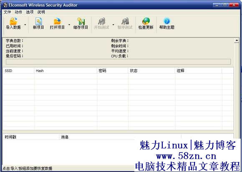This screenshot has width=242, height=172.
Task: Open the 选项 menu
Action: 30,12
